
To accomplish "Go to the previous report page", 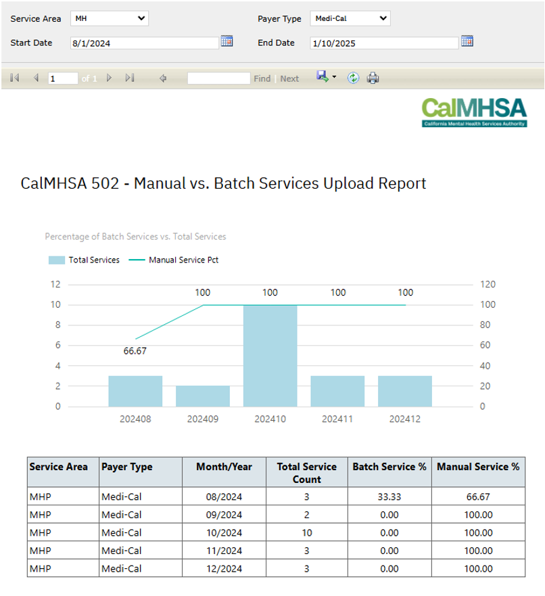I will (x=37, y=78).
